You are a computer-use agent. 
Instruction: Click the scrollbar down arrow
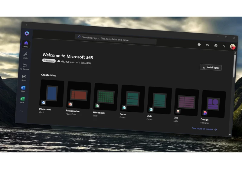click(x=230, y=135)
